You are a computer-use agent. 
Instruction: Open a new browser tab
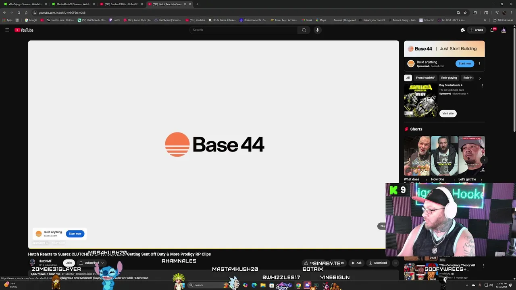pyautogui.click(x=197, y=4)
